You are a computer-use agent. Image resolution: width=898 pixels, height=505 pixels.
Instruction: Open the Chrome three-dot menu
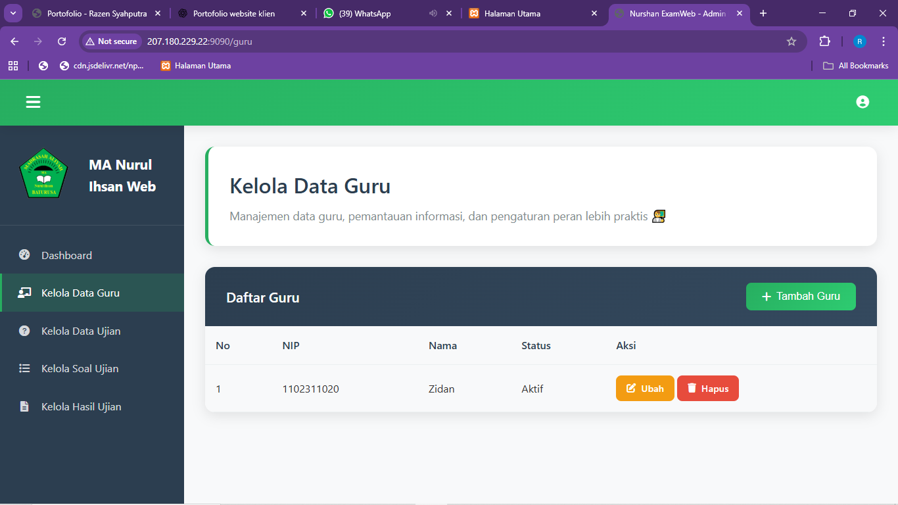pos(884,41)
